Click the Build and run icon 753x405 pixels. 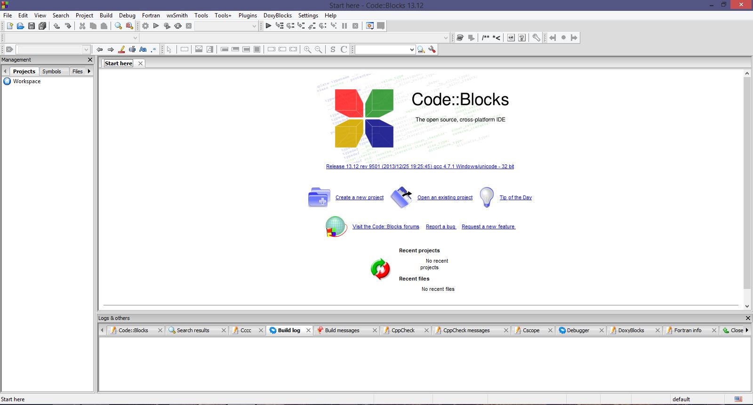(x=167, y=26)
